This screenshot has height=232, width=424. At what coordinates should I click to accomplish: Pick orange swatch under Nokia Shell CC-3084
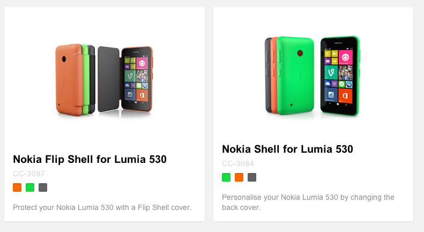(239, 177)
